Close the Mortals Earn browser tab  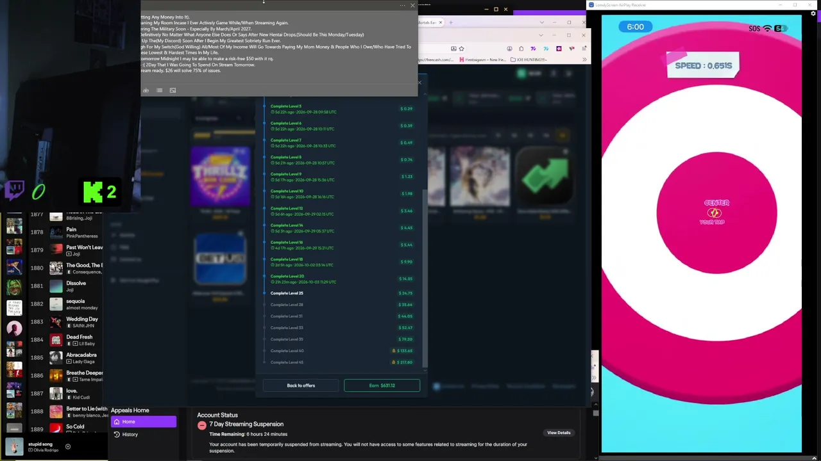click(x=441, y=22)
